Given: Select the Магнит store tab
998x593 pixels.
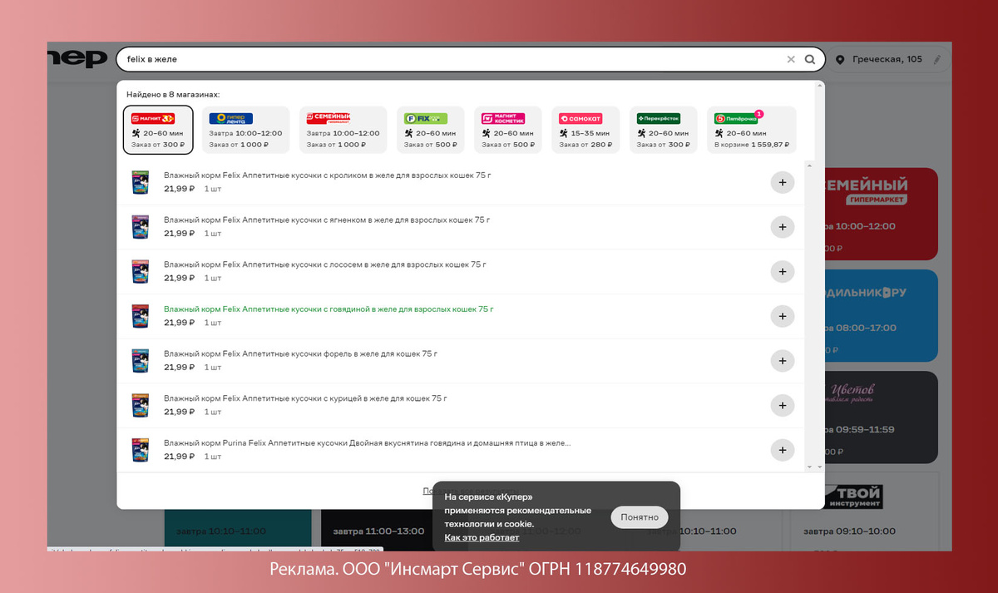Looking at the screenshot, I should click(158, 130).
